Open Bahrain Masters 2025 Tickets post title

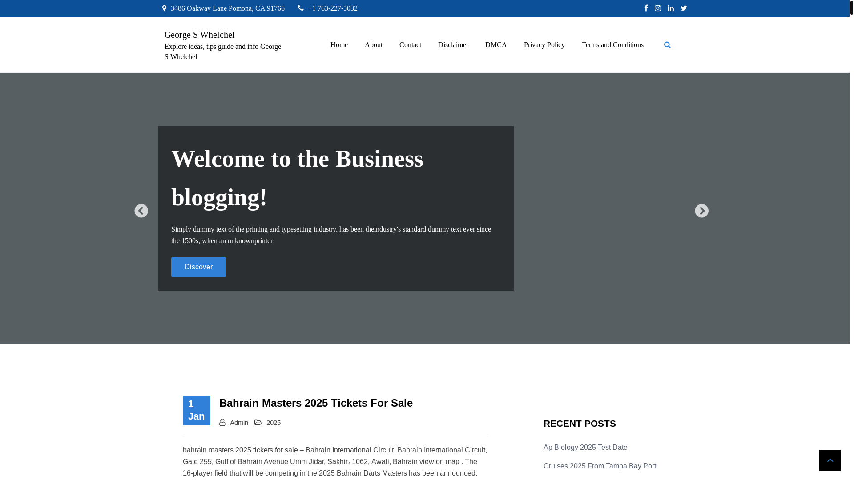coord(316,403)
